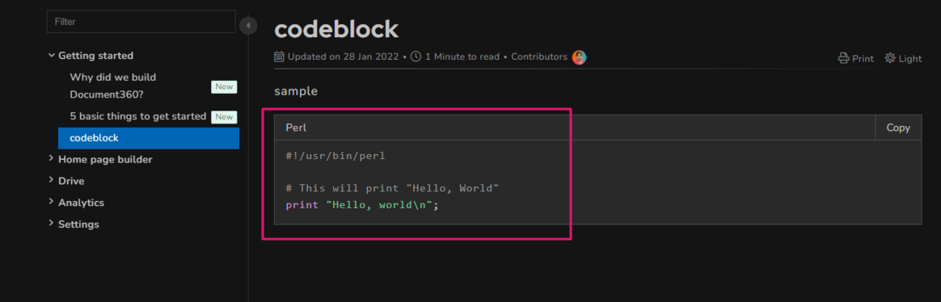Viewport: 941px width, 302px height.
Task: Click the contributor avatar image
Action: point(579,57)
